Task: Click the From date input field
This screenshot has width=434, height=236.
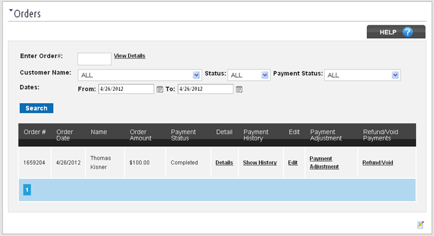Action: [126, 89]
